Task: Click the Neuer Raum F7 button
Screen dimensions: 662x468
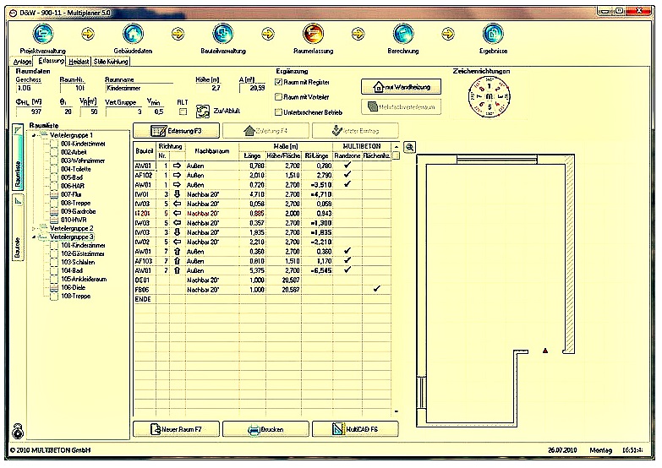Action: [176, 429]
